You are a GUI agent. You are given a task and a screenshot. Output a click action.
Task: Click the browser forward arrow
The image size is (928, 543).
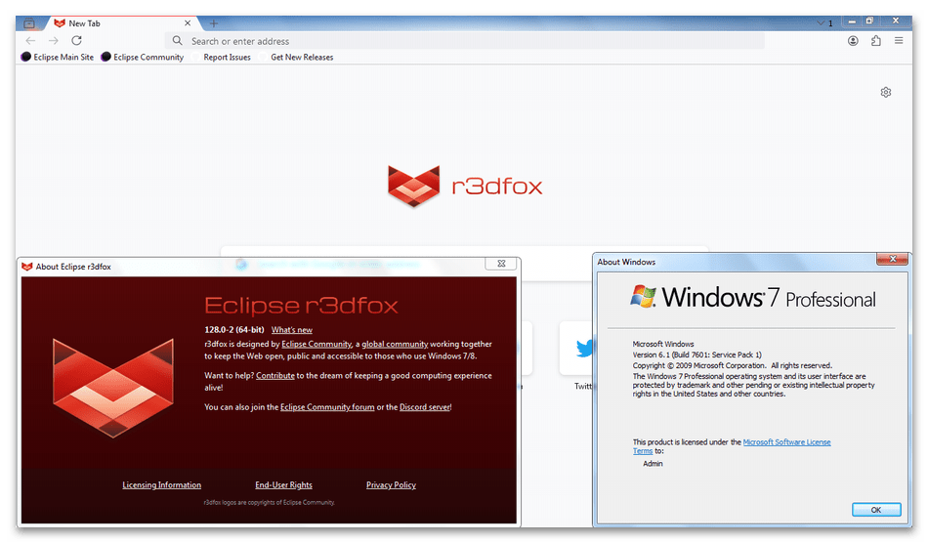click(x=54, y=41)
